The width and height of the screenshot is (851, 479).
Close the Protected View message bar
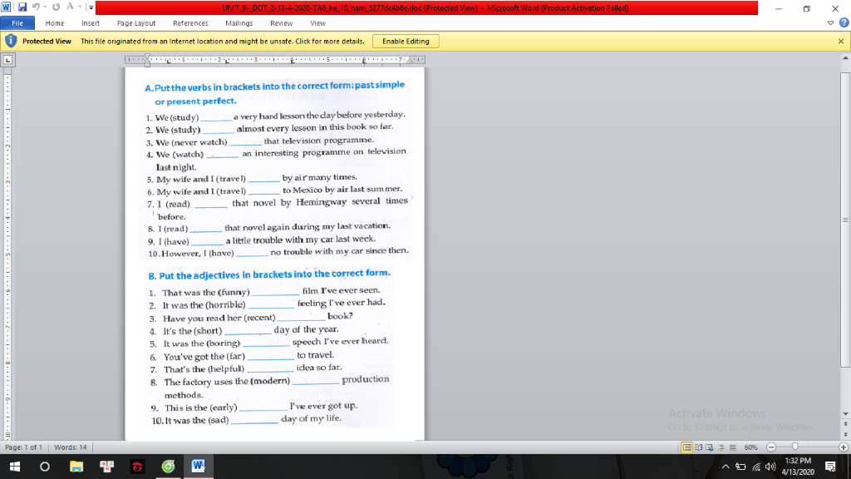point(841,42)
